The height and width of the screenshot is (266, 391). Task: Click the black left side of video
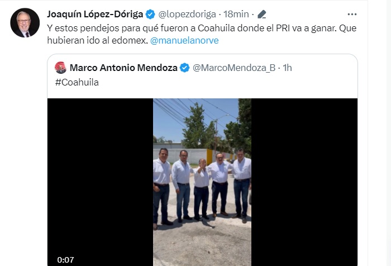(x=100, y=182)
